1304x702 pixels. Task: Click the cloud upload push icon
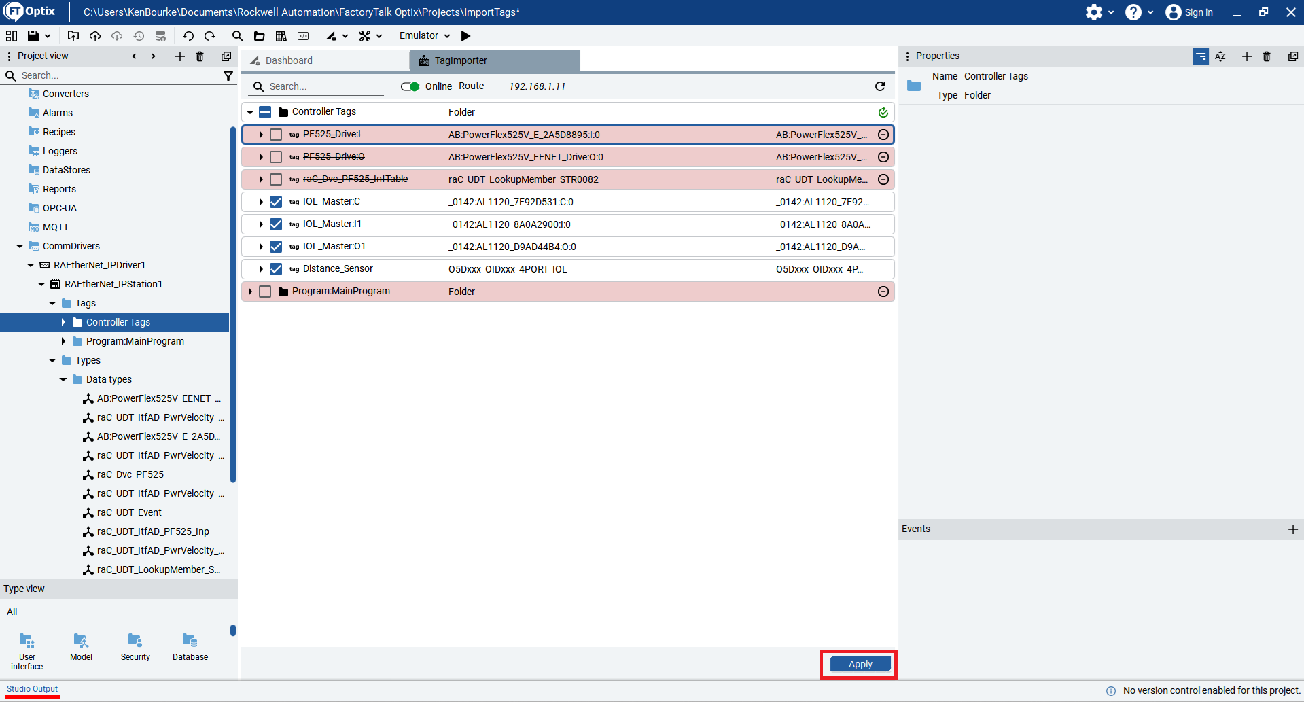point(95,36)
